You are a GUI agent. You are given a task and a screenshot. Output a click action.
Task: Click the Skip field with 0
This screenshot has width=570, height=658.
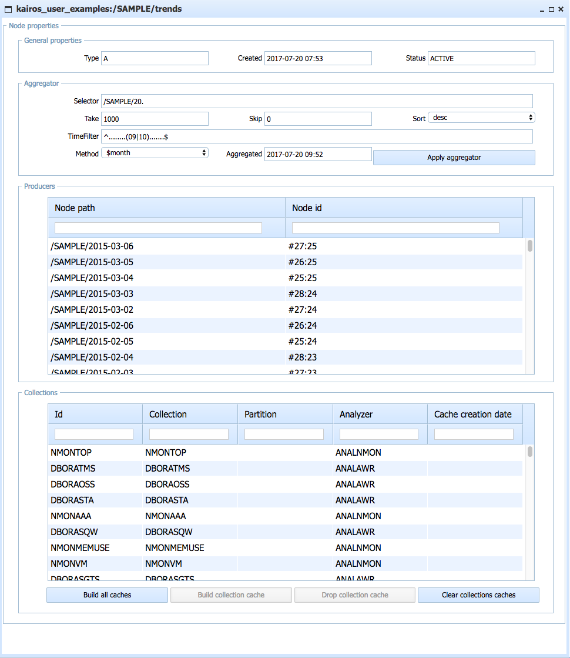(318, 119)
